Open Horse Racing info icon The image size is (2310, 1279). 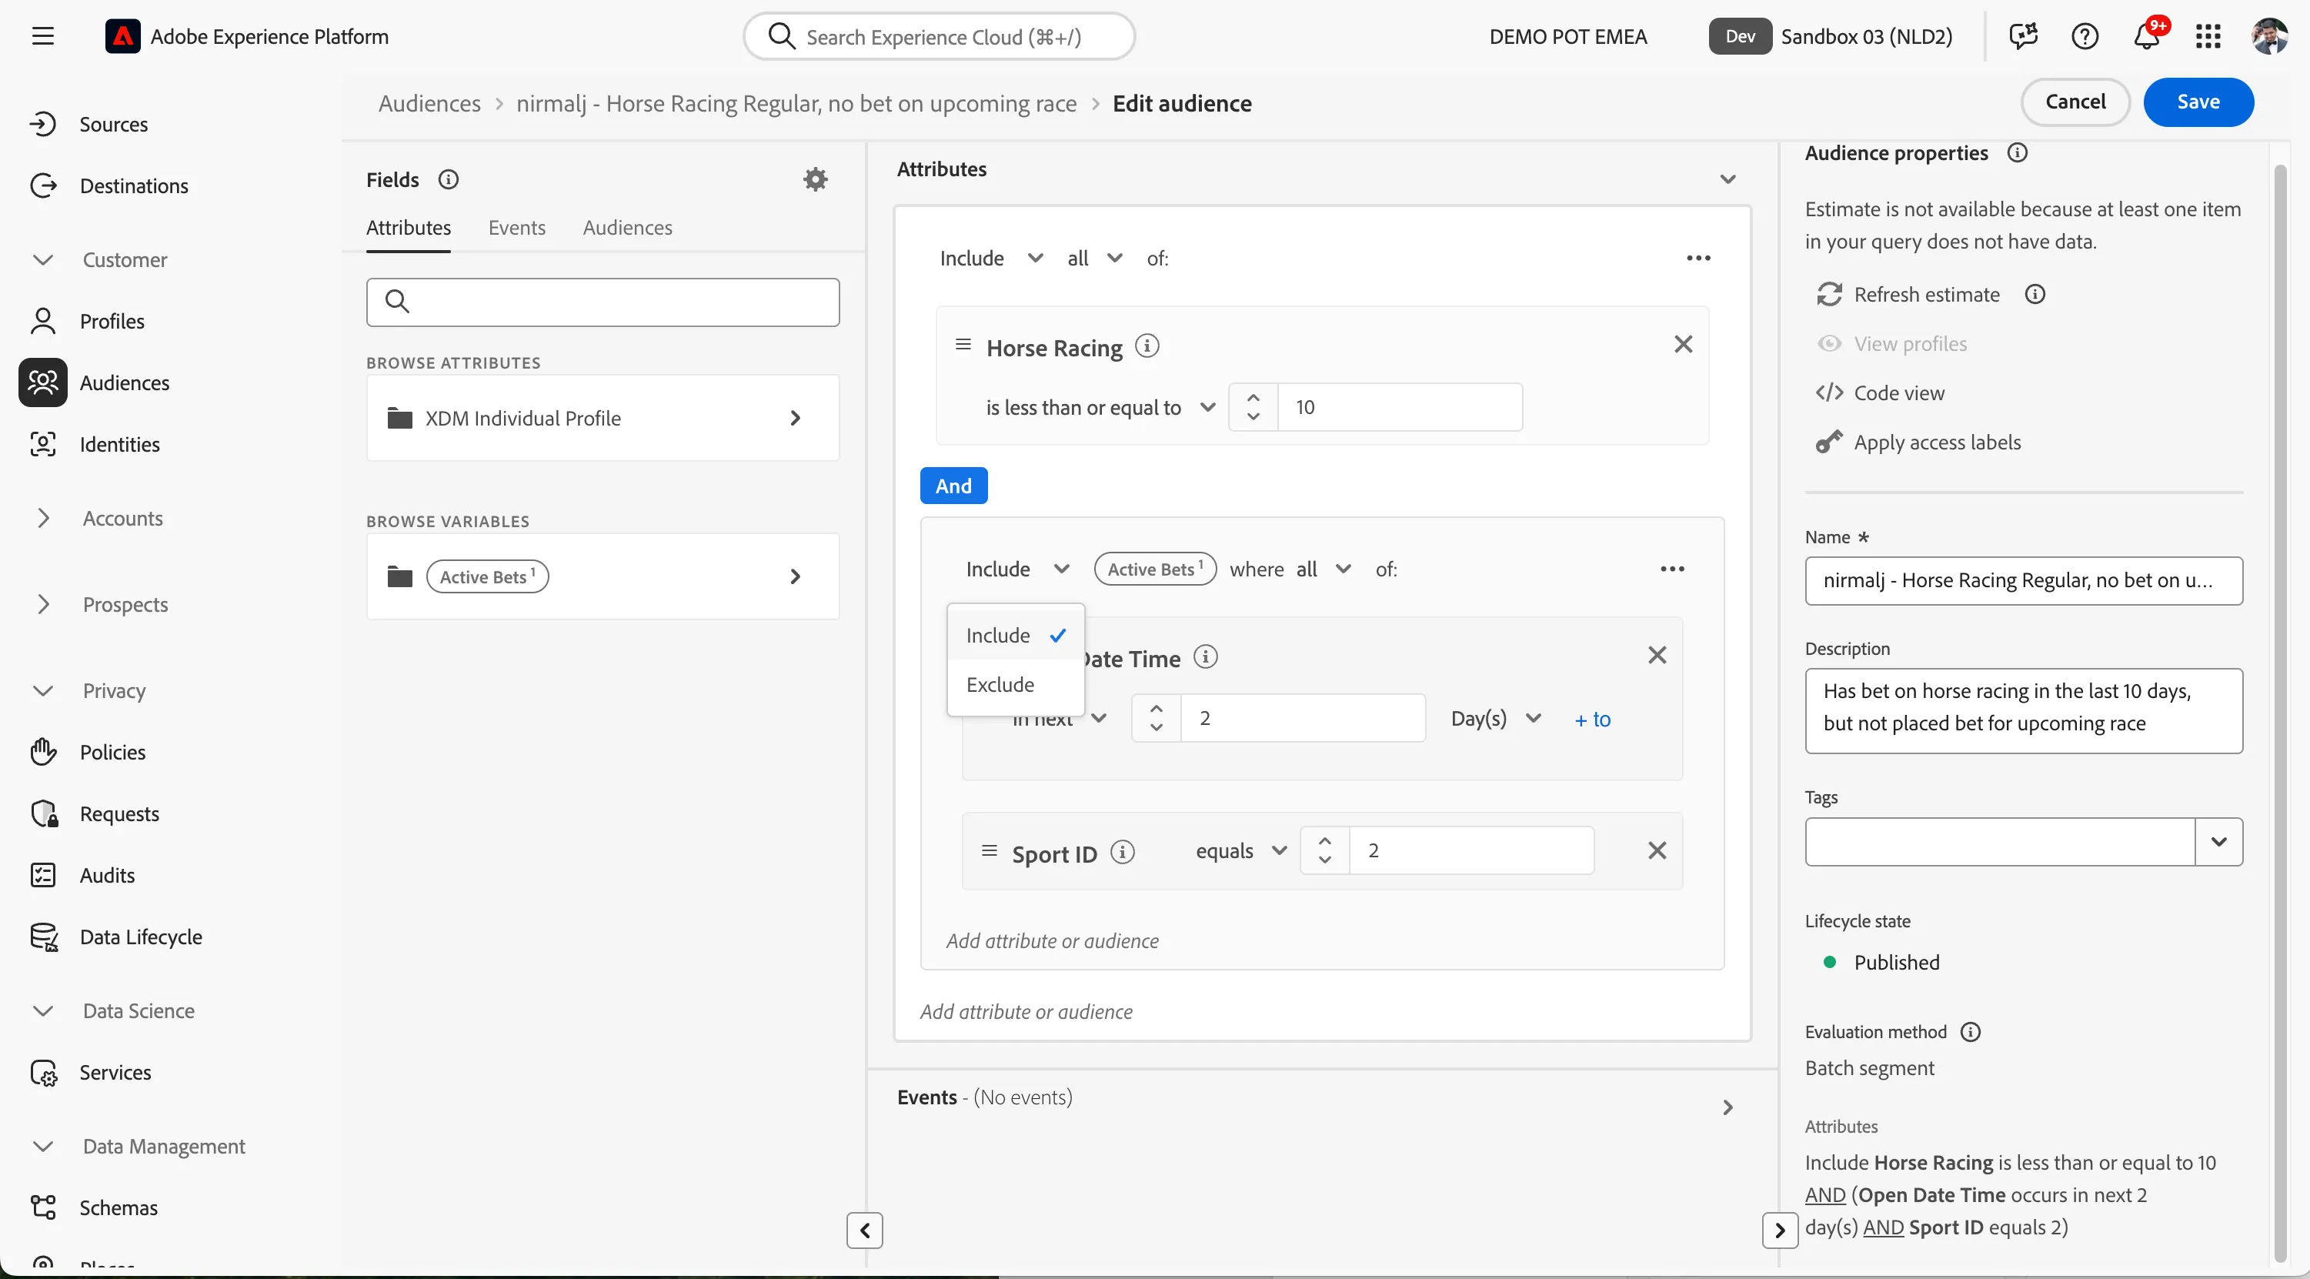(1147, 346)
